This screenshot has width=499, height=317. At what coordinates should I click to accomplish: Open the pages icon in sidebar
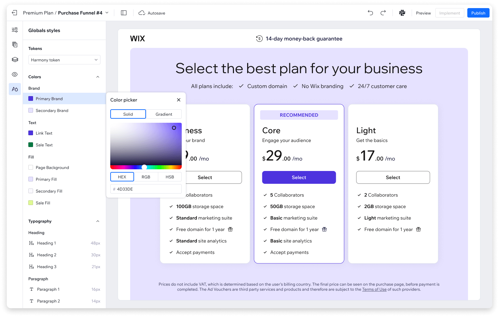click(x=15, y=45)
